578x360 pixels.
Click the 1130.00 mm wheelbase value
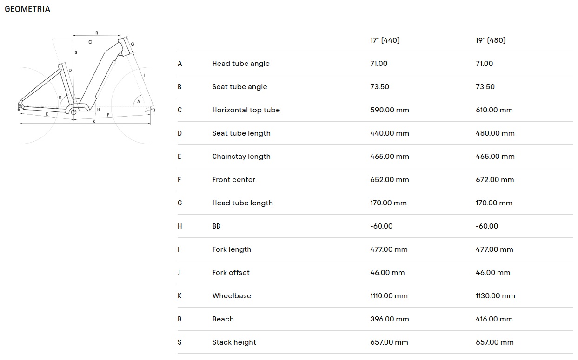tap(495, 296)
